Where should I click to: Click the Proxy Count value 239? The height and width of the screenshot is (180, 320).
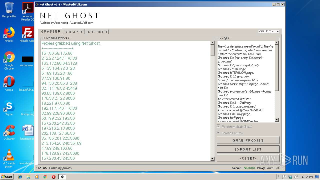[x=278, y=168]
